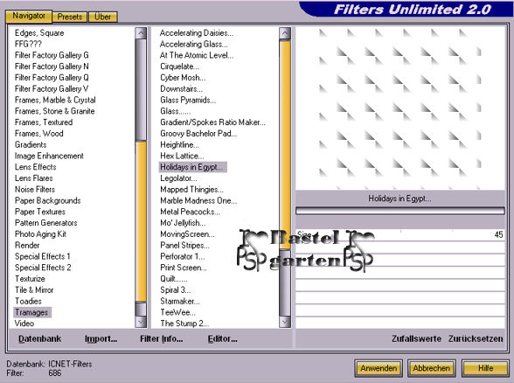Click Zufallswerte to randomize settings
The image size is (514, 383).
(x=416, y=338)
